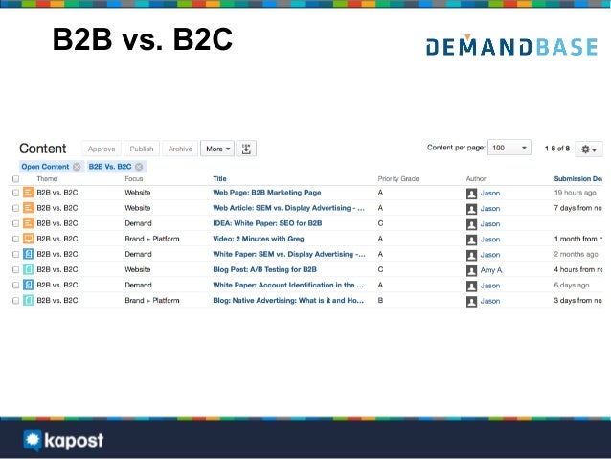Click Brand + Platform focus in Video row
The height and width of the screenshot is (459, 611).
[x=152, y=239]
